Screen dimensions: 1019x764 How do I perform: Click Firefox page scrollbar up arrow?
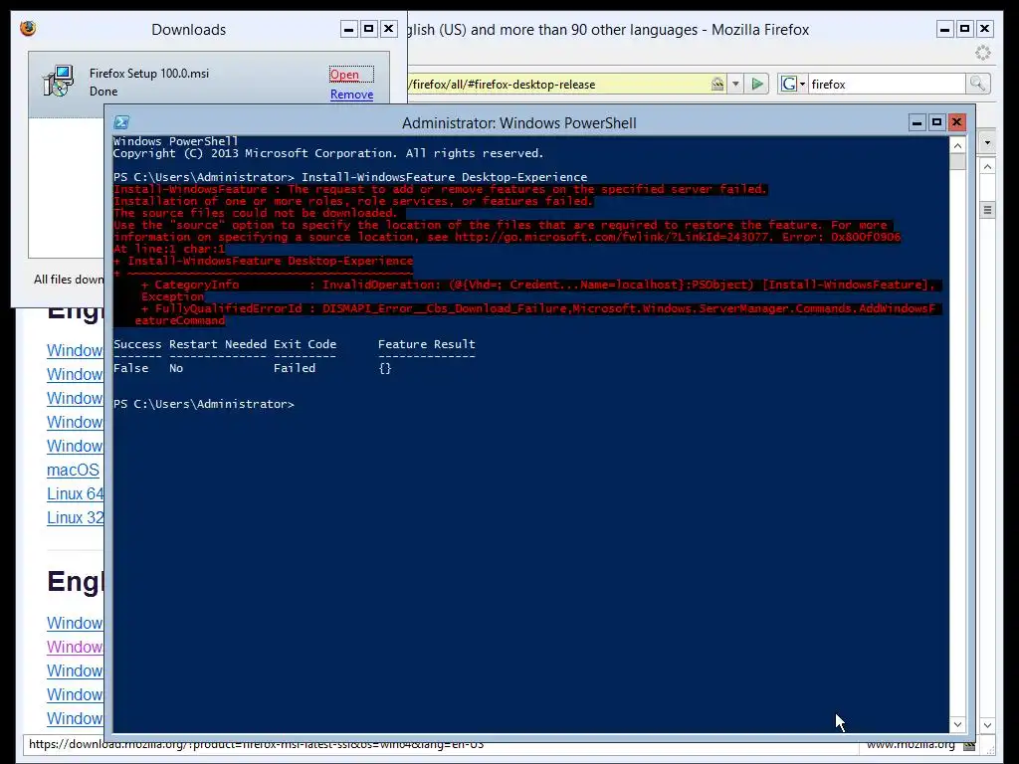pyautogui.click(x=987, y=167)
